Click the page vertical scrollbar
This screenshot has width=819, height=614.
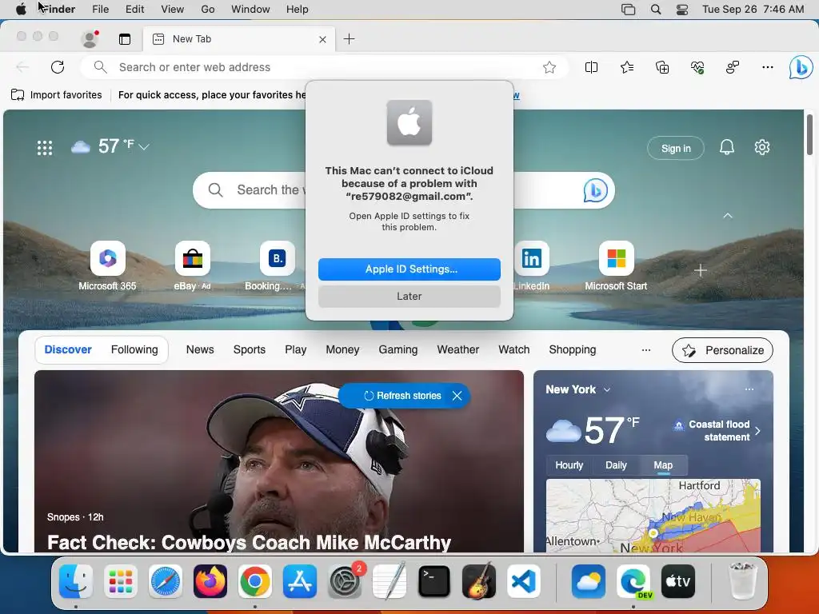click(810, 136)
